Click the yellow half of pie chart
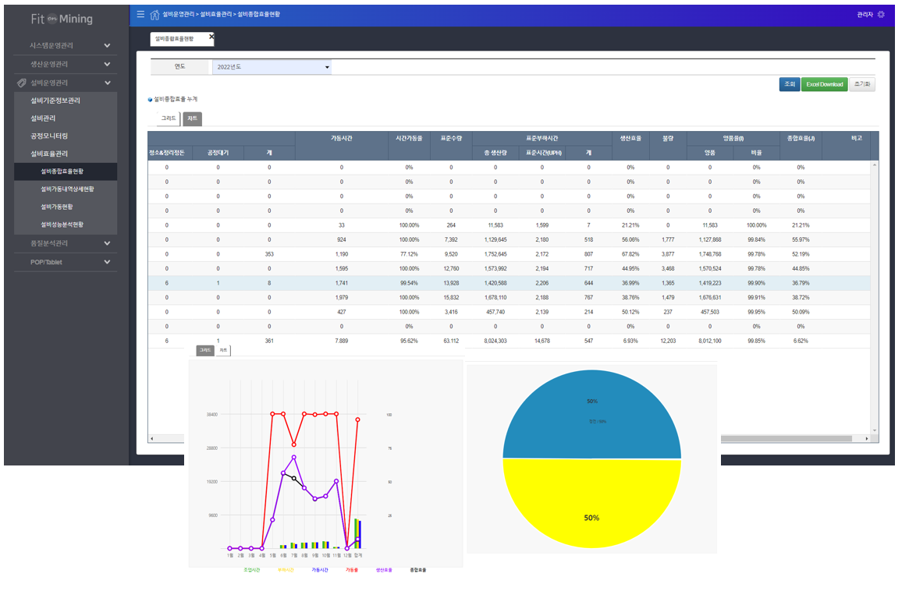This screenshot has width=909, height=591. 591,507
